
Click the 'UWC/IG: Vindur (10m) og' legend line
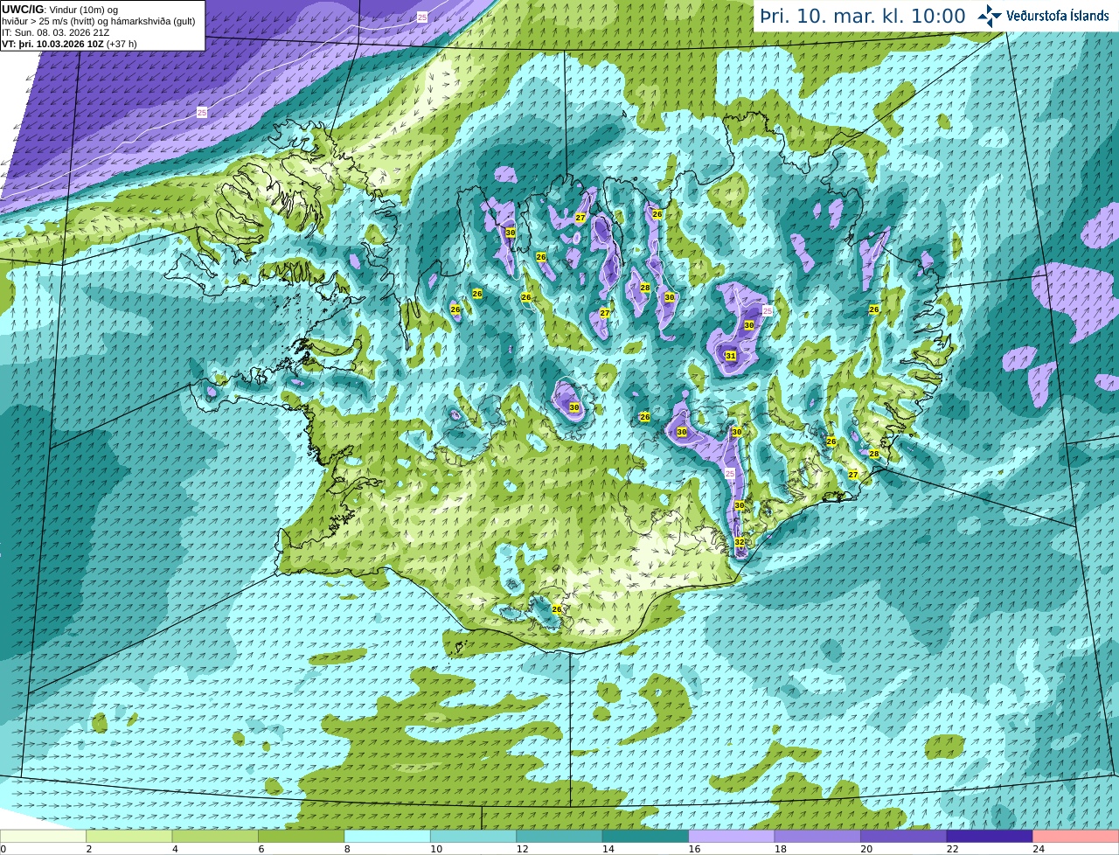point(59,10)
